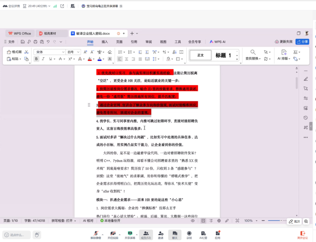This screenshot has height=242, width=316.
Task: Open the font name dropdown (宋体)
Action: [x=49, y=52]
